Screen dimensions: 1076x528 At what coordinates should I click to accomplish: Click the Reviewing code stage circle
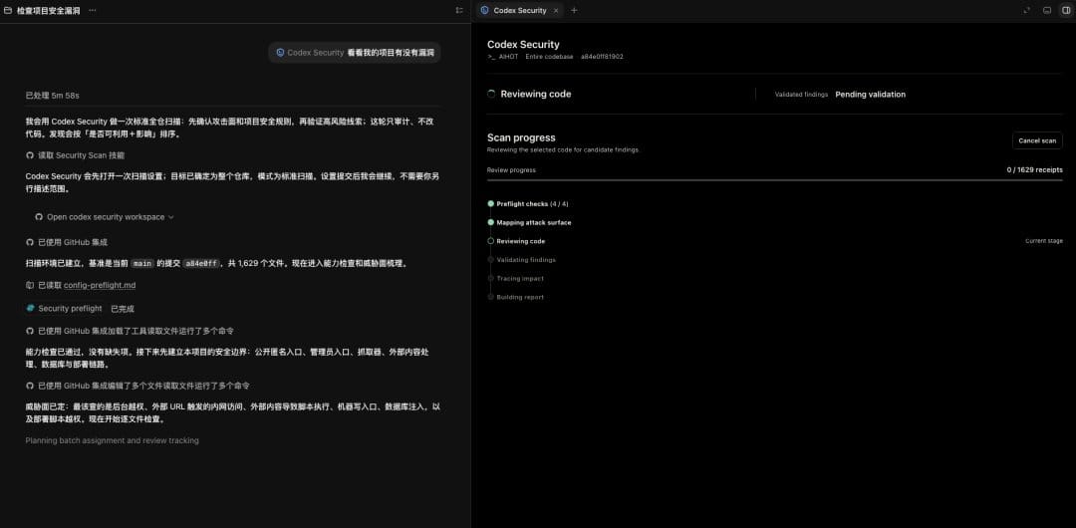pyautogui.click(x=490, y=241)
